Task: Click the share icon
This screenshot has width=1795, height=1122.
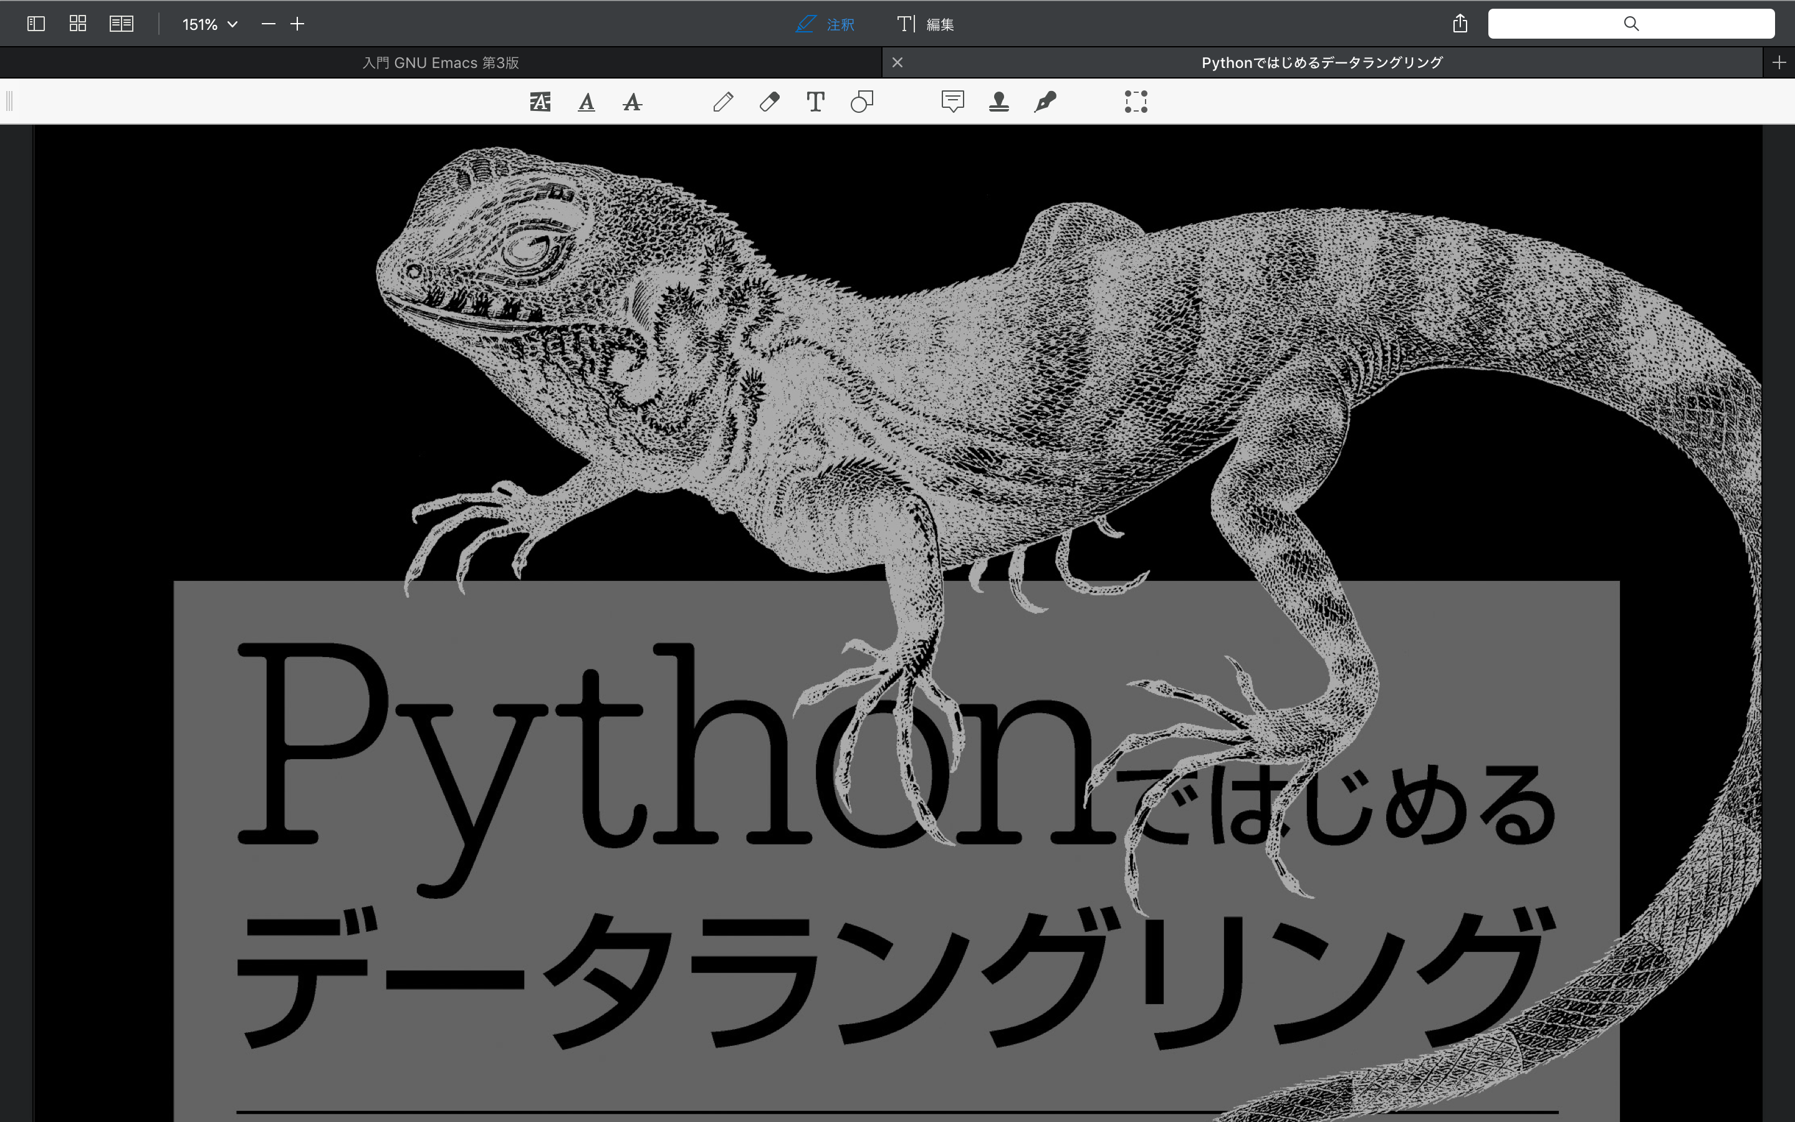Action: click(x=1460, y=24)
